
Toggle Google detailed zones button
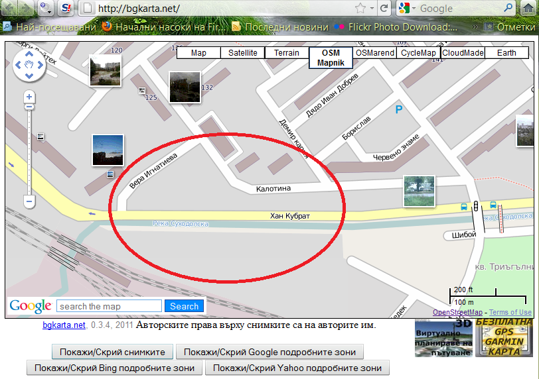tap(270, 352)
